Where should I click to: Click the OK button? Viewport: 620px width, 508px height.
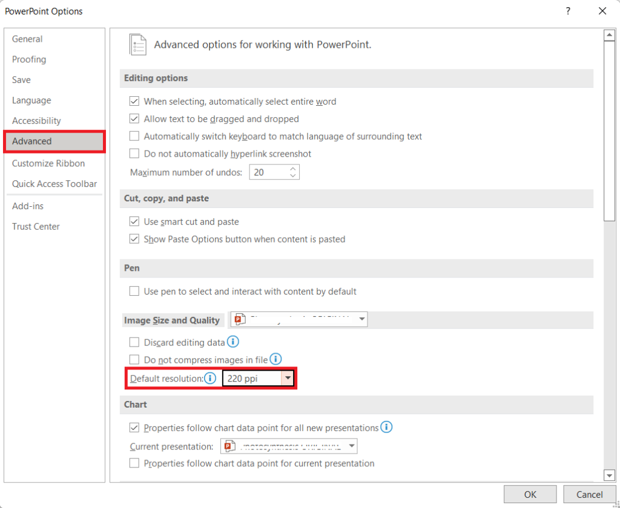pos(530,493)
